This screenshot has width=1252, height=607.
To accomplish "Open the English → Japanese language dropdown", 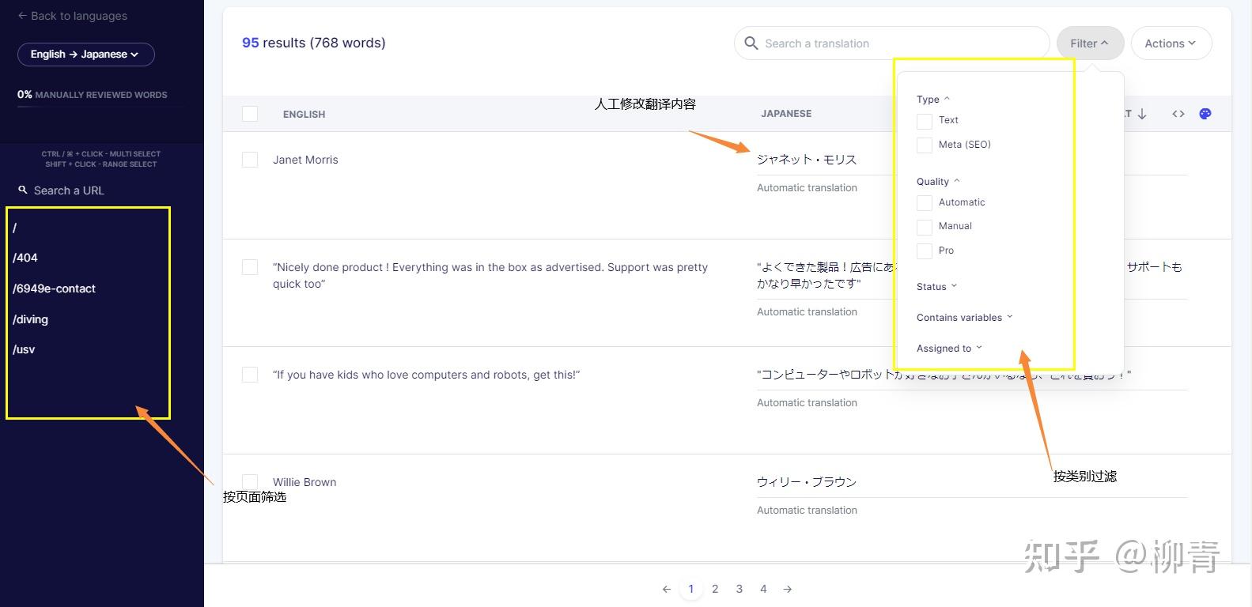I will (85, 55).
